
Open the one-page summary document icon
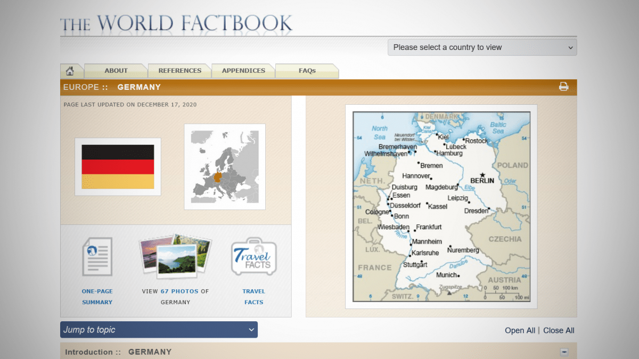97,257
